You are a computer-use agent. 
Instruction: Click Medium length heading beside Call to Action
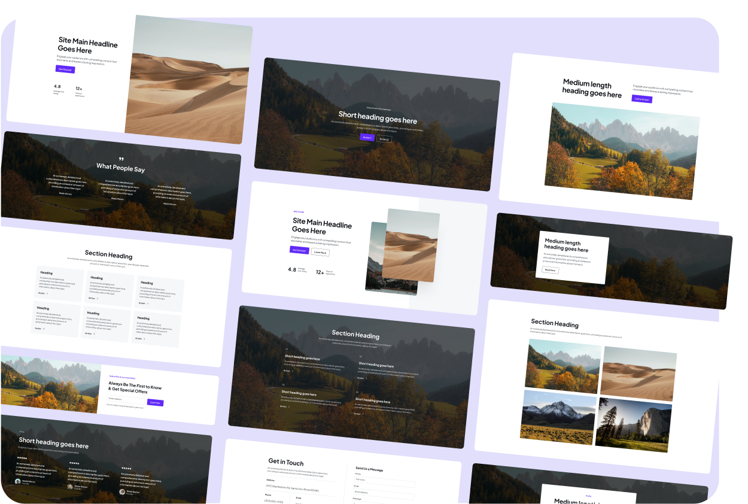592,89
